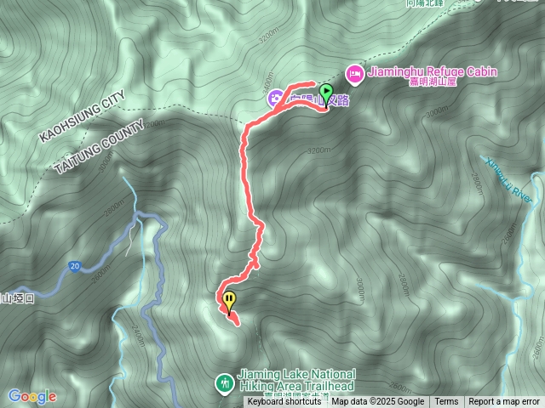
Task: Open the Terms link
Action: pyautogui.click(x=446, y=402)
